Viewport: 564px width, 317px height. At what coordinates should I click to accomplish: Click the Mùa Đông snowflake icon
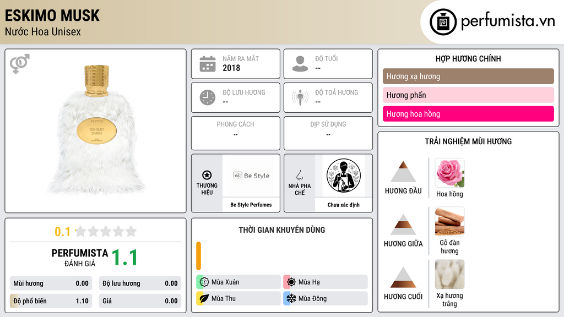(291, 298)
